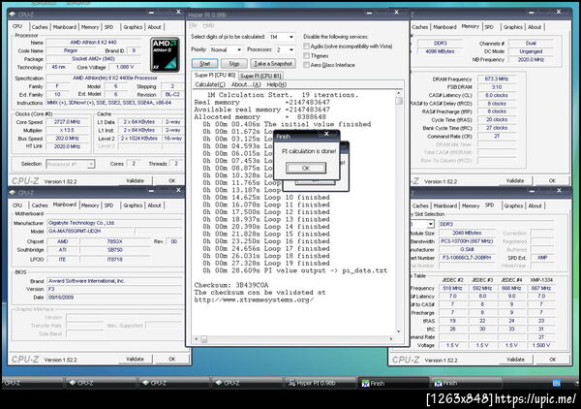This screenshot has height=409, width=581.
Task: Click the Part Number F3-10666CL7-2GBRH
Action: [467, 258]
